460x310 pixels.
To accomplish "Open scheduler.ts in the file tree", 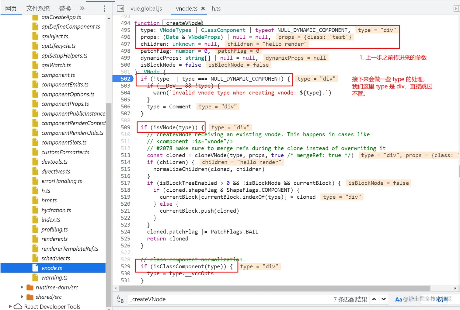I will click(x=56, y=258).
